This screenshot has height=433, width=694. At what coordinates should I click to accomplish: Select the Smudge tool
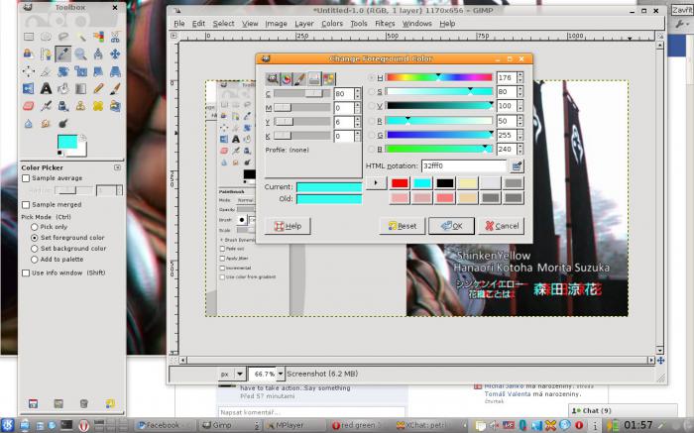point(46,124)
